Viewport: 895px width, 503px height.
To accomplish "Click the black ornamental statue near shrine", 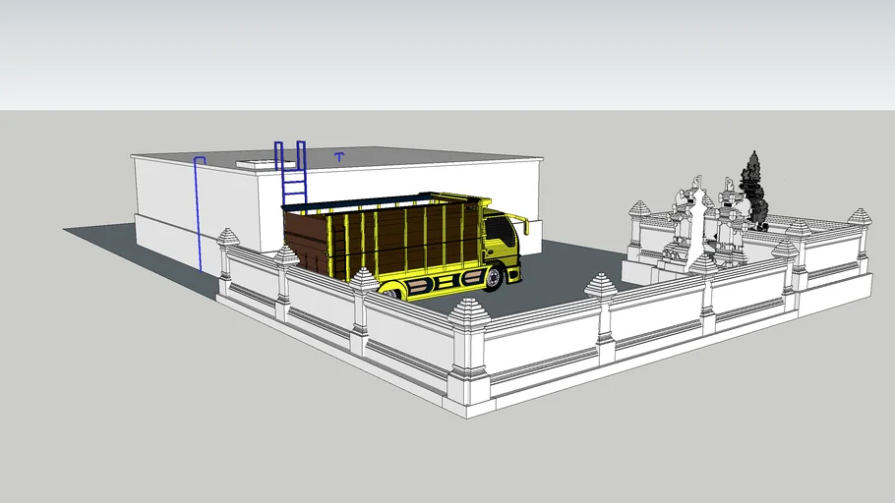I will (755, 187).
